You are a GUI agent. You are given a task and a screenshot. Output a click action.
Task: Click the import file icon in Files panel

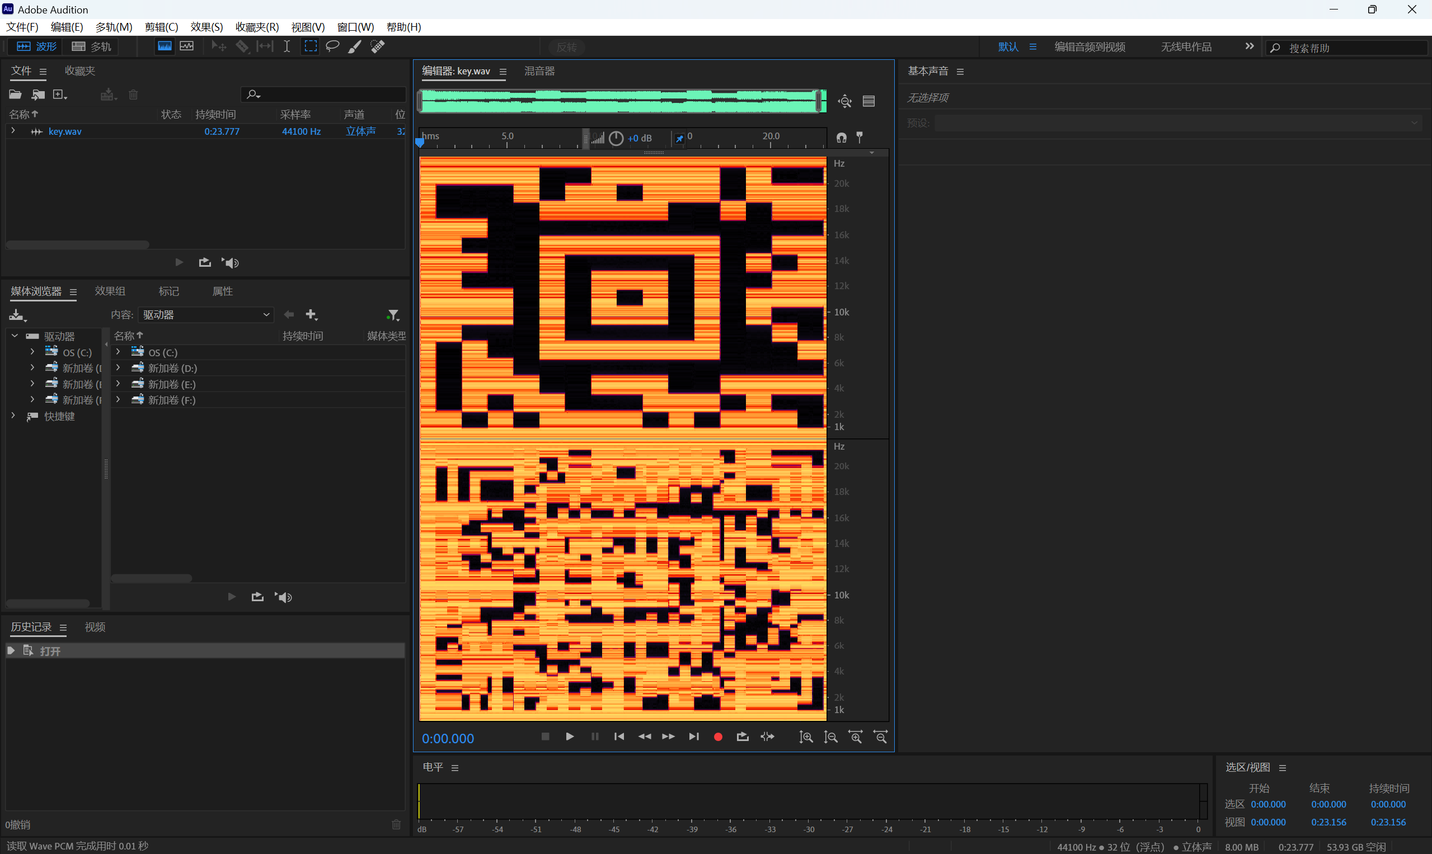tap(38, 95)
